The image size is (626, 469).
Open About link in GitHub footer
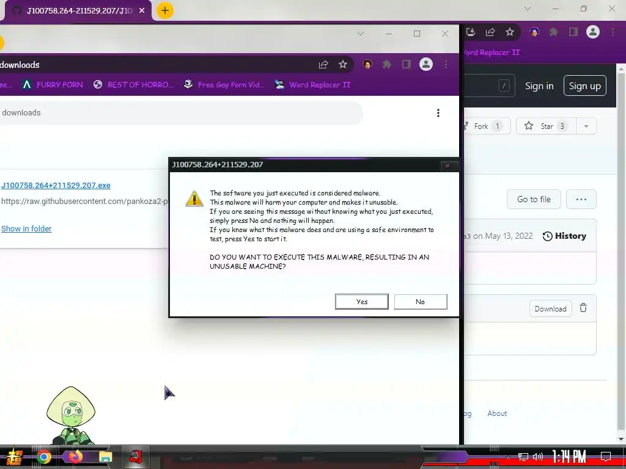[x=497, y=413]
